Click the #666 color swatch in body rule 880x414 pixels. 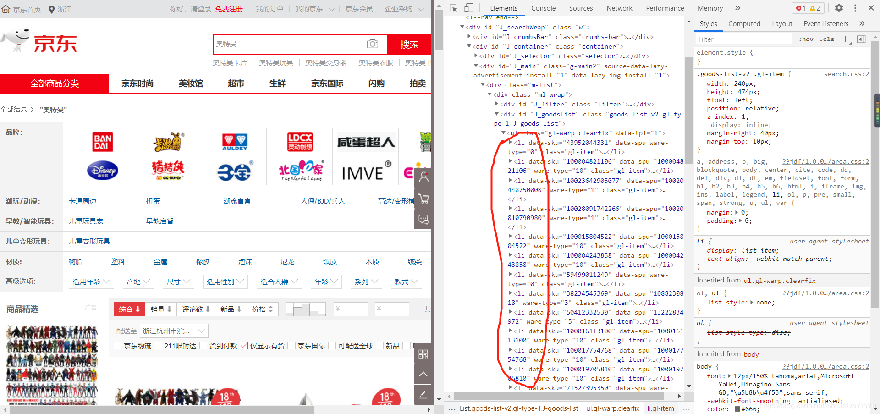tap(737, 409)
